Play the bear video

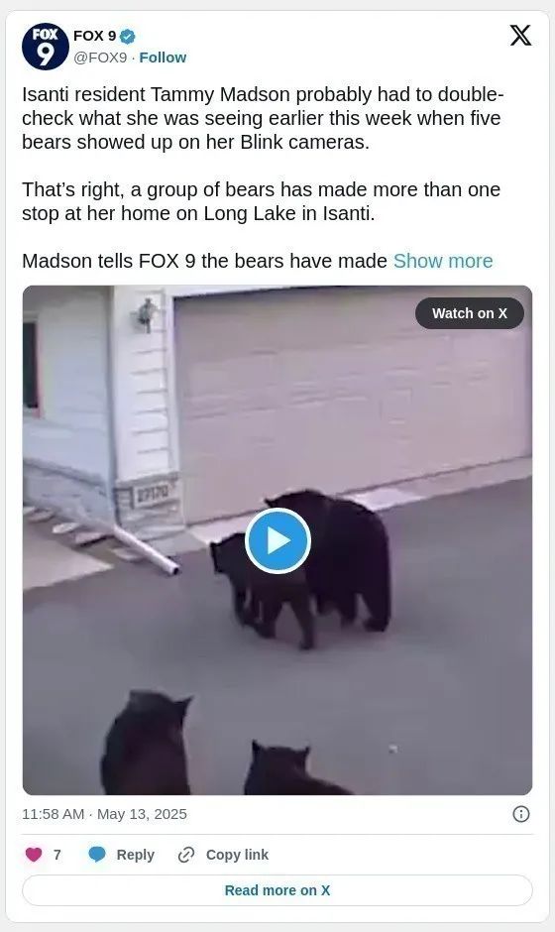(277, 541)
